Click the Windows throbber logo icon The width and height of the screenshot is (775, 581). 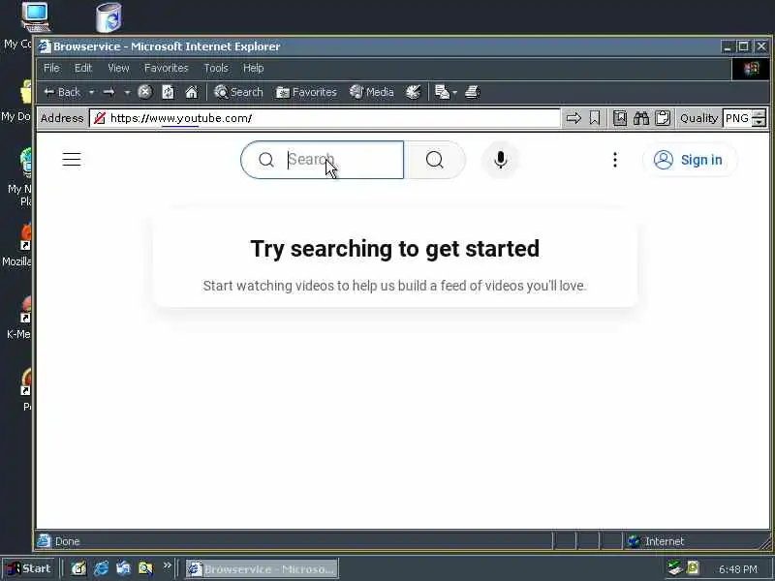pos(751,69)
